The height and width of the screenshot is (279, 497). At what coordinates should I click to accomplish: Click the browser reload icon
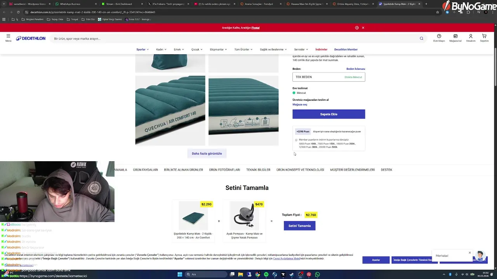click(18, 12)
